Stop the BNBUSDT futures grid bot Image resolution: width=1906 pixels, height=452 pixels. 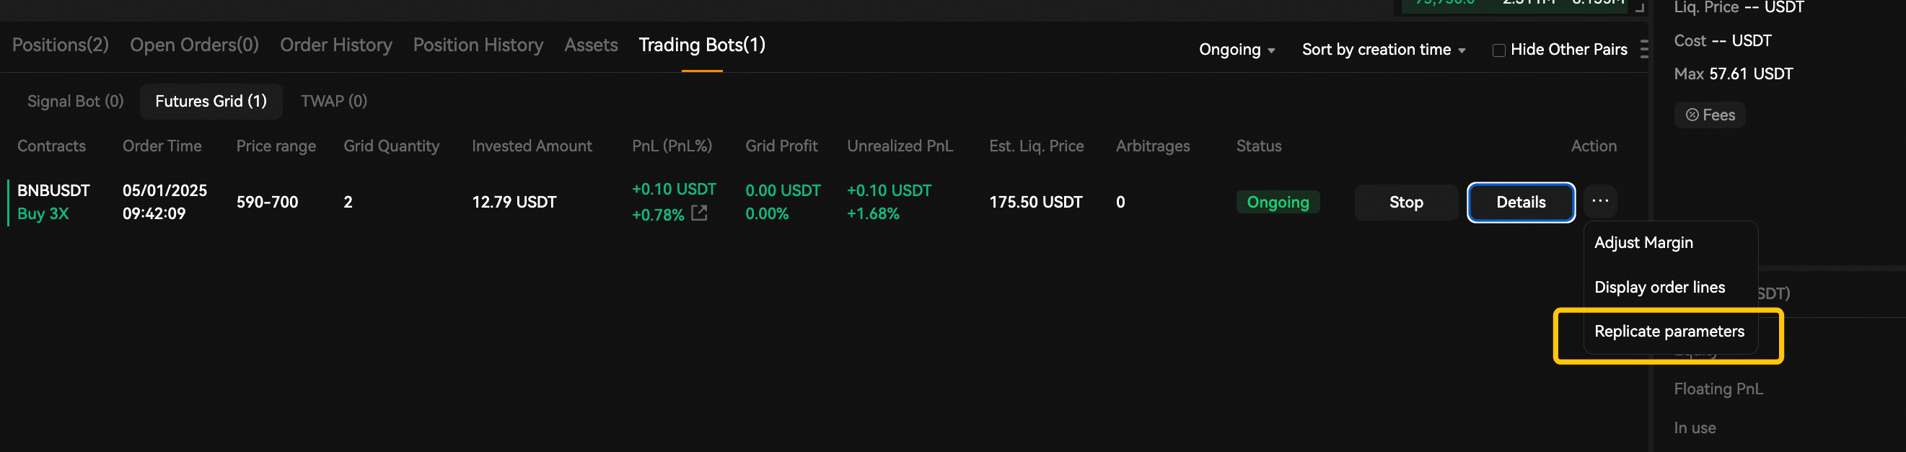point(1406,202)
